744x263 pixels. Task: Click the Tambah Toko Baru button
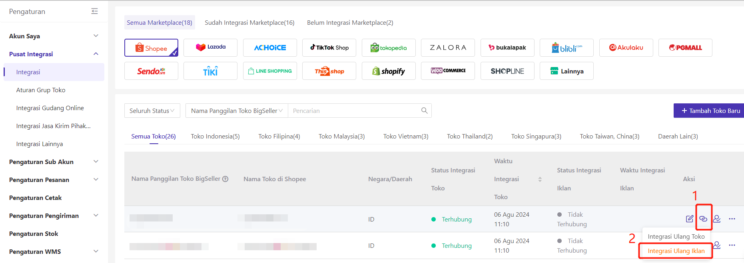(709, 111)
